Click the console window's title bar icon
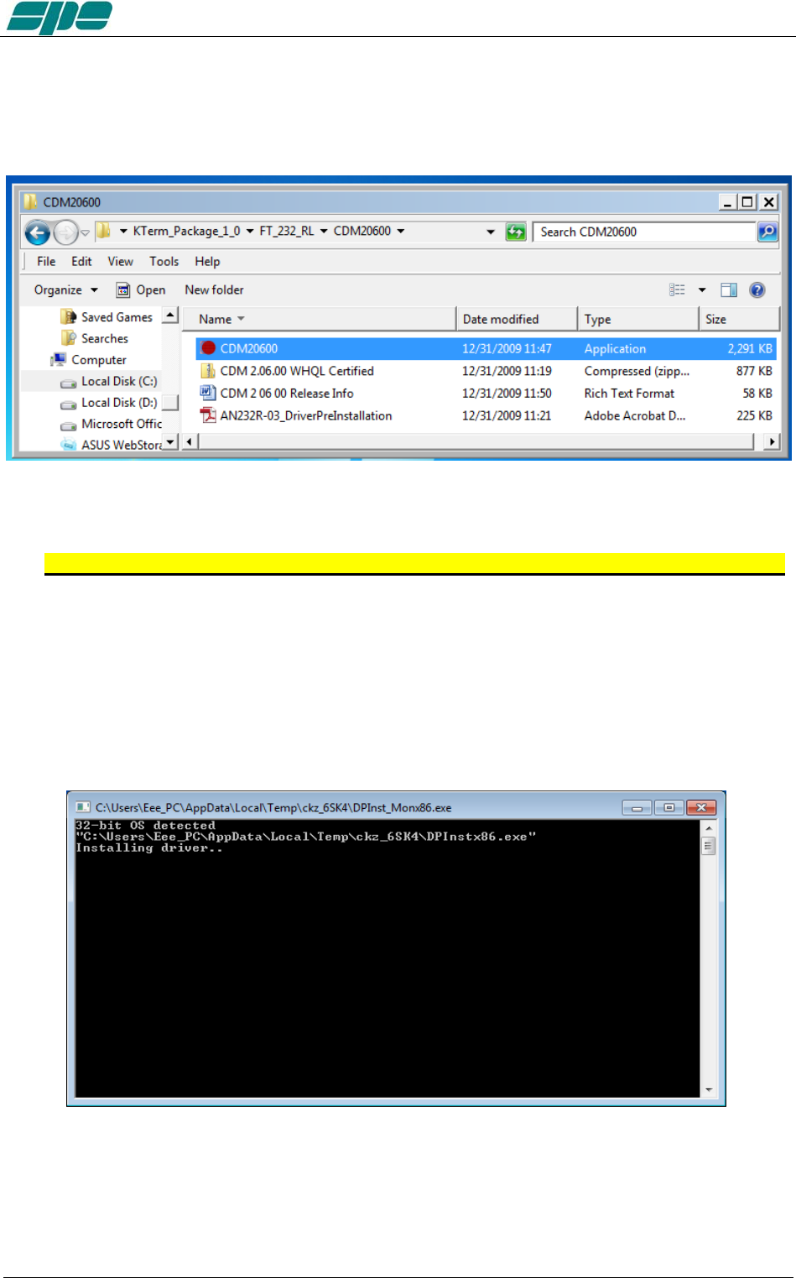 click(x=82, y=807)
